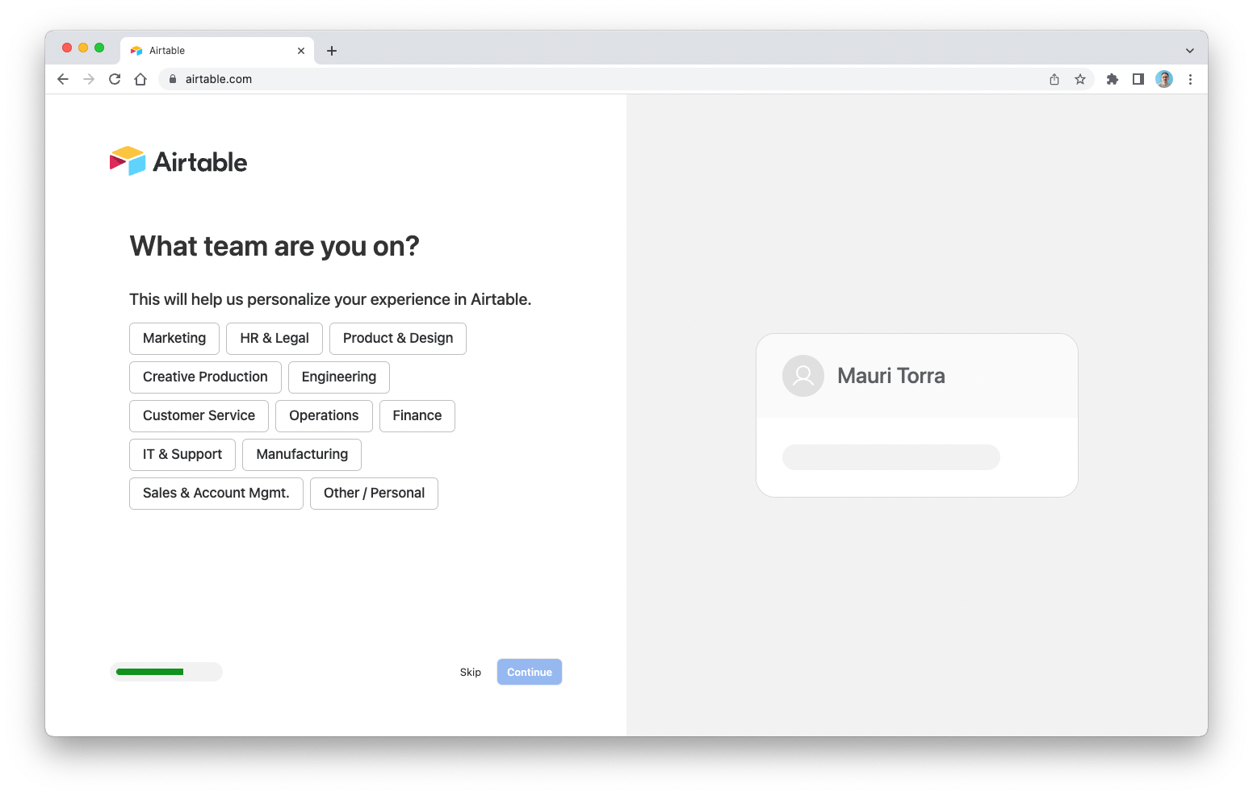The width and height of the screenshot is (1253, 796).
Task: Reload the page
Action: (x=114, y=79)
